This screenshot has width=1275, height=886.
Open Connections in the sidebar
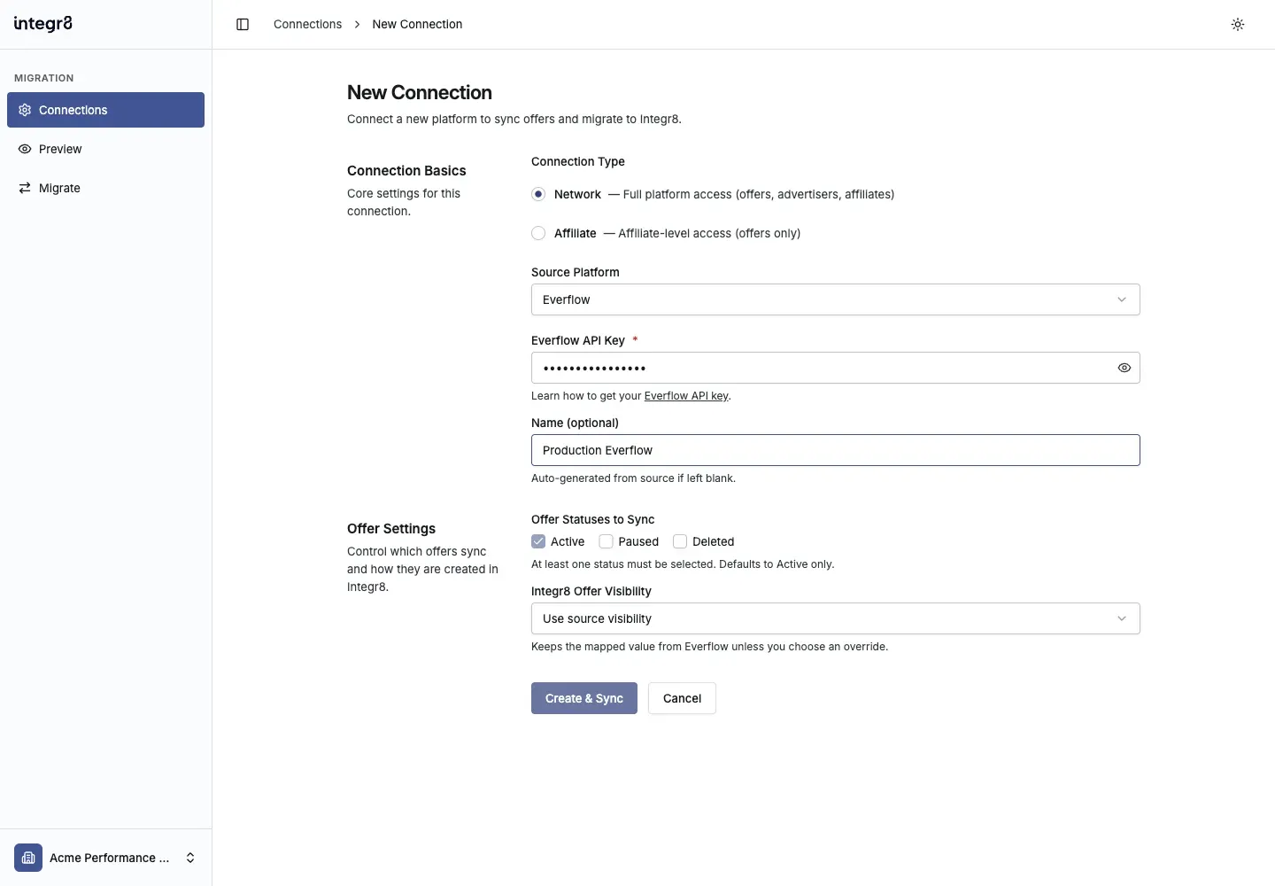pyautogui.click(x=105, y=110)
